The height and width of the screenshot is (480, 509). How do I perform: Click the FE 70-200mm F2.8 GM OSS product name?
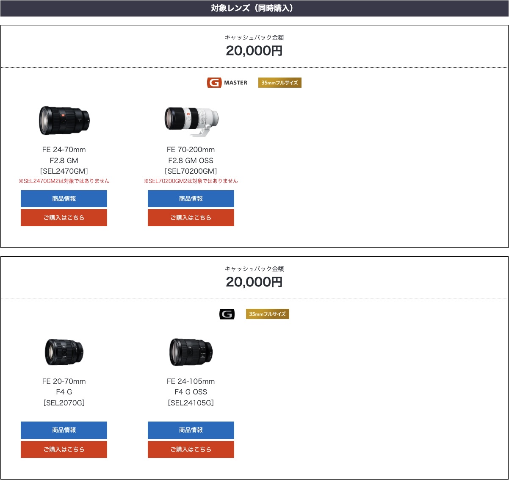pyautogui.click(x=191, y=155)
